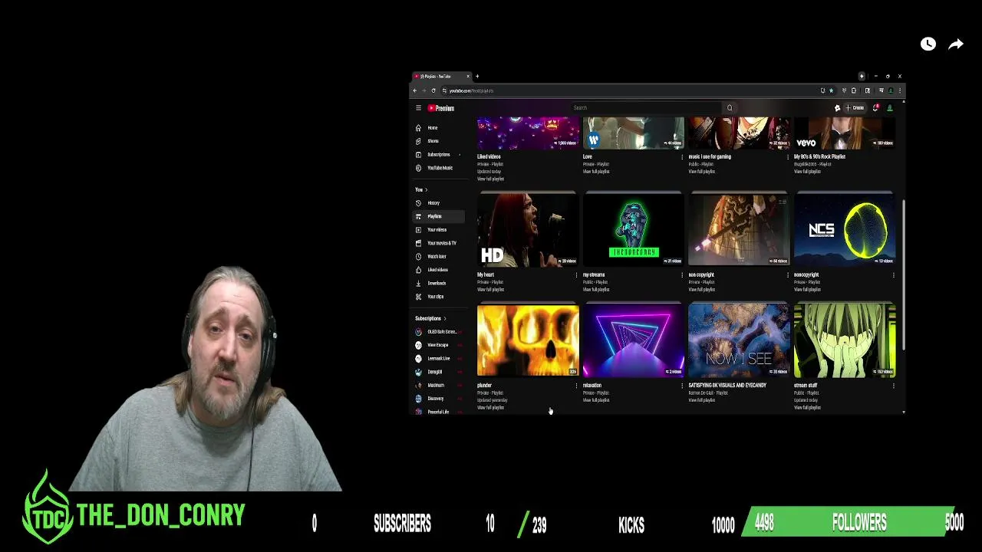Screen dimensions: 982x552
Task: Open new browser tab with plus
Action: pos(477,76)
